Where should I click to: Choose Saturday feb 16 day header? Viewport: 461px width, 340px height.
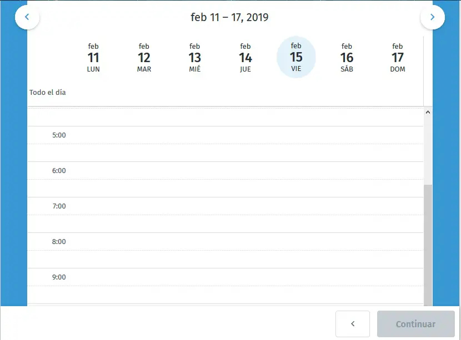click(347, 58)
